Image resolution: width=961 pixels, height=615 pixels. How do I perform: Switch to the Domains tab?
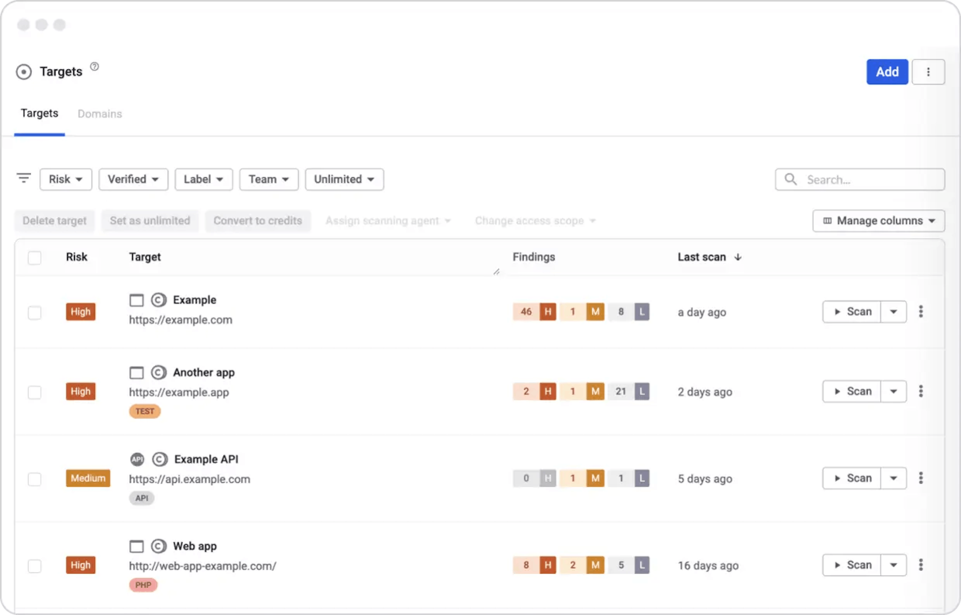coord(100,114)
